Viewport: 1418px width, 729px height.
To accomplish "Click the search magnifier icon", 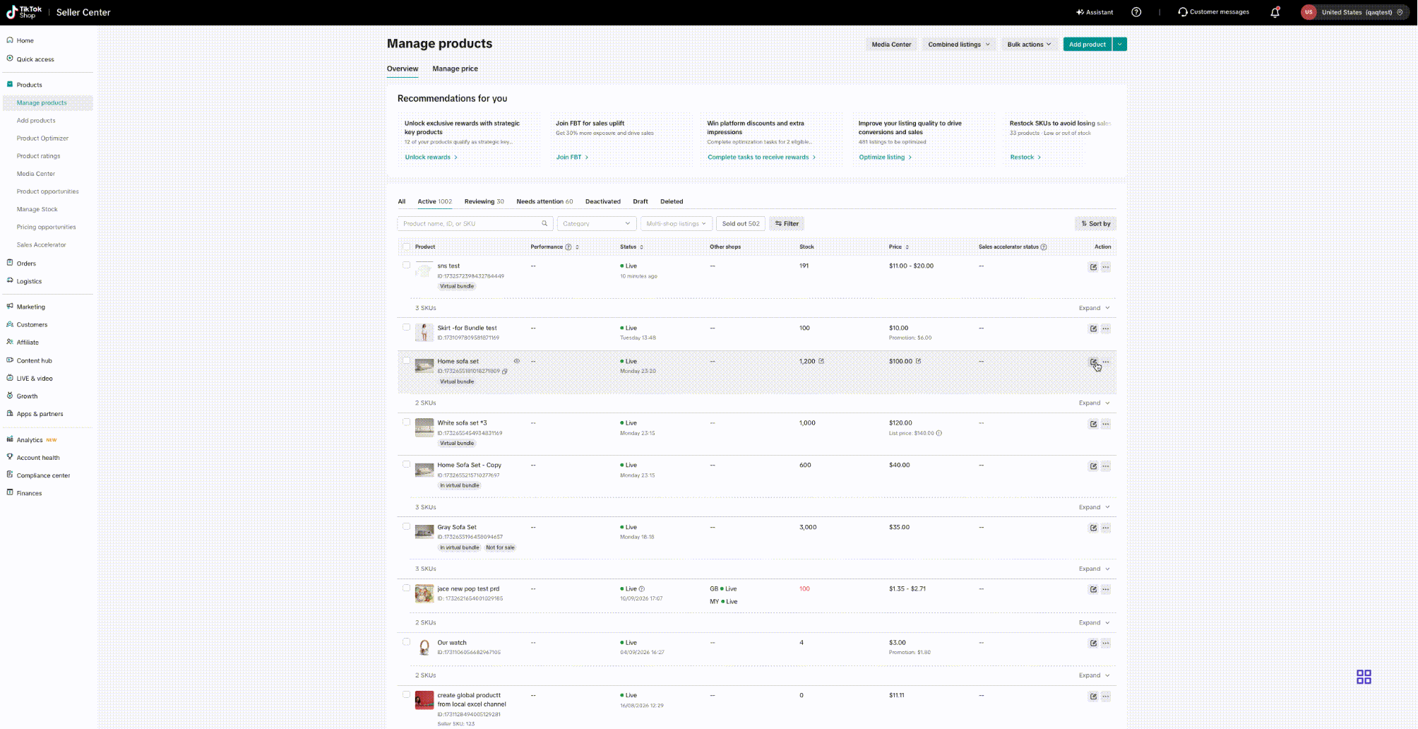I will click(544, 223).
